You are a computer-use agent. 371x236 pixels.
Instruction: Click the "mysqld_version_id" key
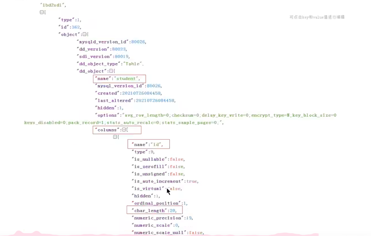click(x=103, y=42)
